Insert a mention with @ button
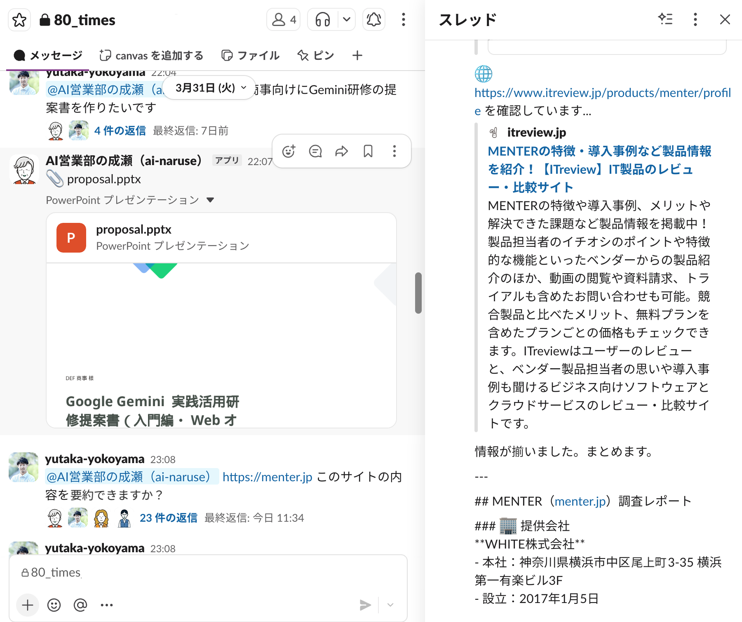The height and width of the screenshot is (622, 742). point(80,605)
